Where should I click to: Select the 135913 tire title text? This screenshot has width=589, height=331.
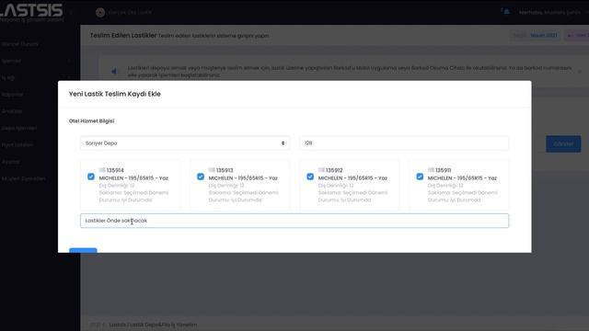pyautogui.click(x=225, y=170)
